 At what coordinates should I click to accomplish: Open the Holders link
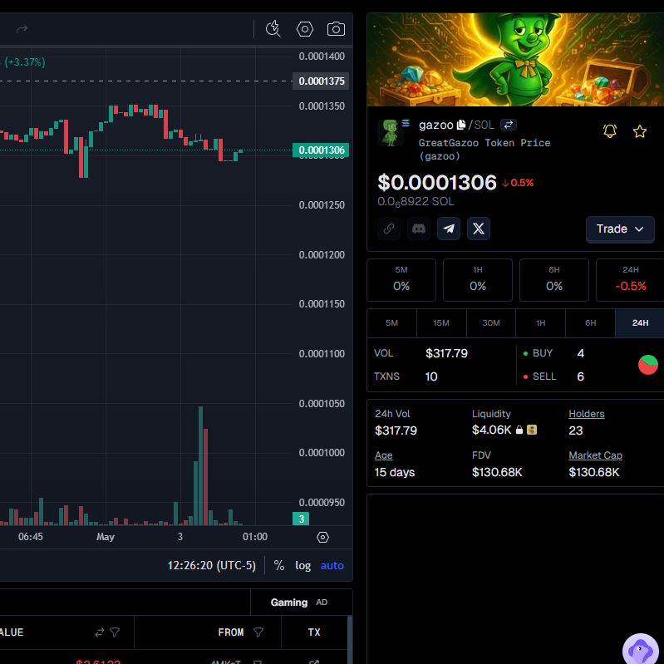[587, 414]
